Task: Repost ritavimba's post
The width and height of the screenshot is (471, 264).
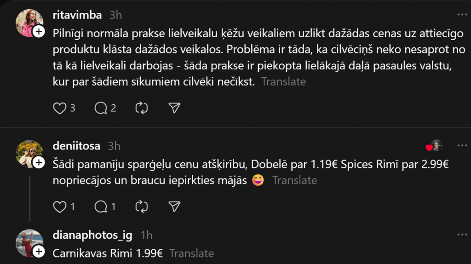Action: click(141, 108)
